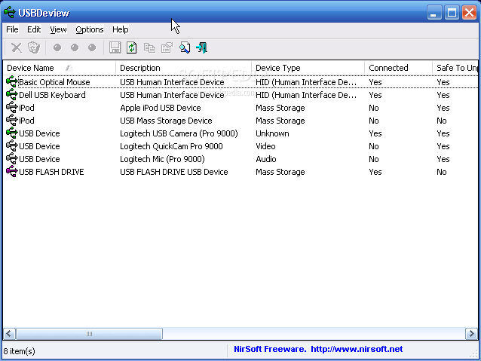Click the USB icon beside Dell USB Keyboard

pos(11,95)
